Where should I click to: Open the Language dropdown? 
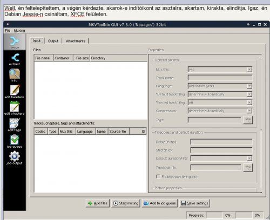point(220,86)
